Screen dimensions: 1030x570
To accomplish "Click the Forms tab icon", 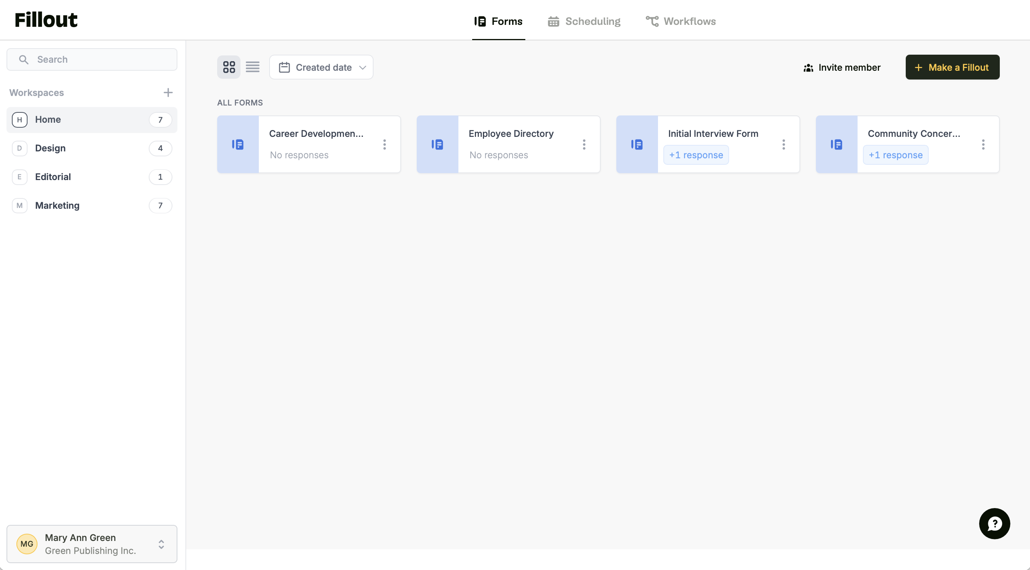I will coord(480,21).
